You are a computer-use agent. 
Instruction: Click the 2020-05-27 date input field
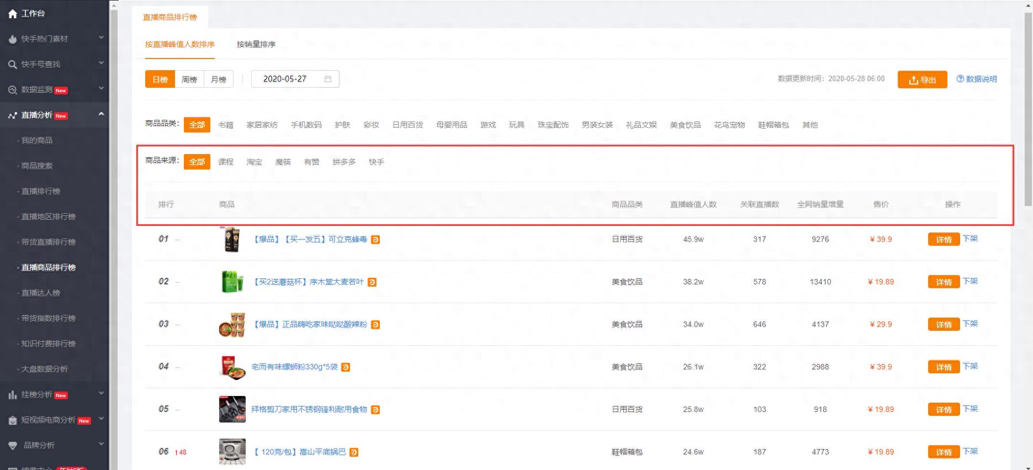point(287,79)
